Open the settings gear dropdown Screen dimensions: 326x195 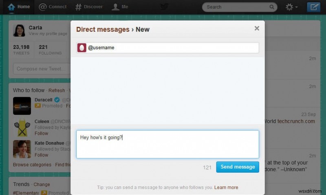[291, 7]
